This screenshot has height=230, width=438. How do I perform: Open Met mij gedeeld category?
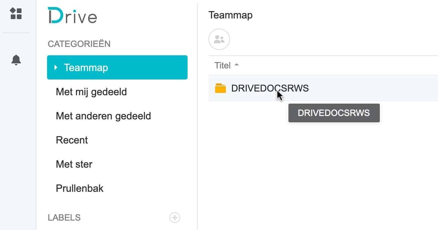[x=91, y=92]
